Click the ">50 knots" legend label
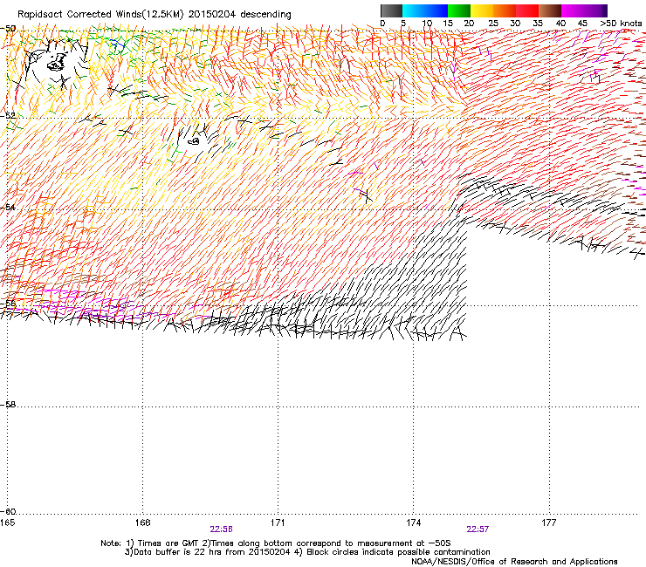The width and height of the screenshot is (646, 567). pyautogui.click(x=621, y=24)
